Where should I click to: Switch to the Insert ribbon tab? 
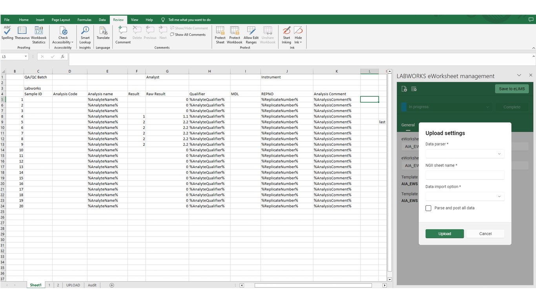[40, 20]
